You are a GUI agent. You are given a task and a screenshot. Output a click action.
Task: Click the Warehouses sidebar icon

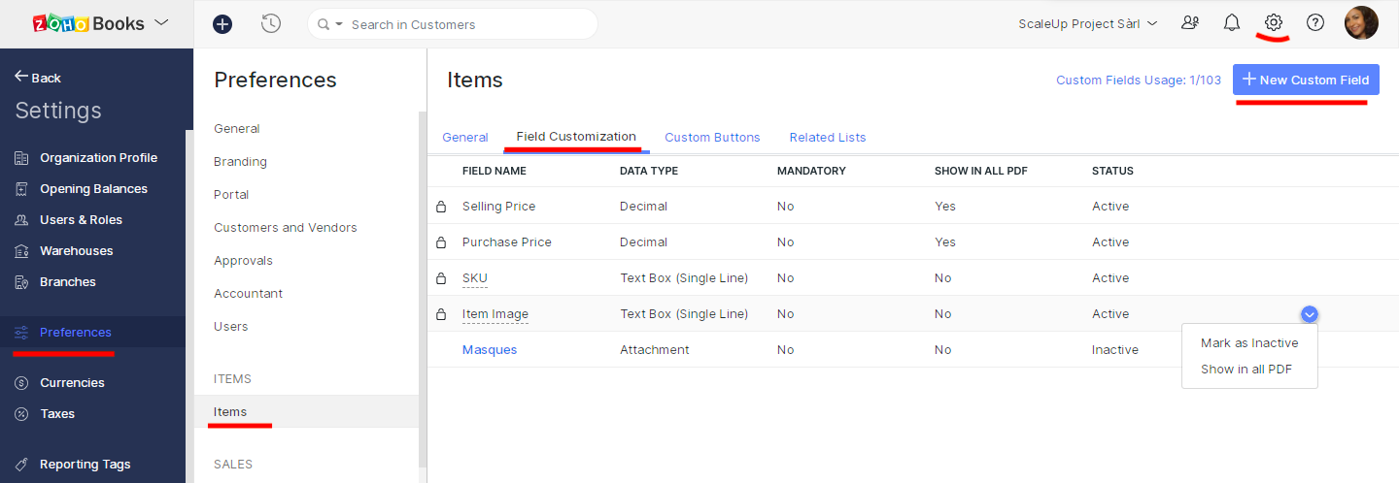click(x=21, y=251)
